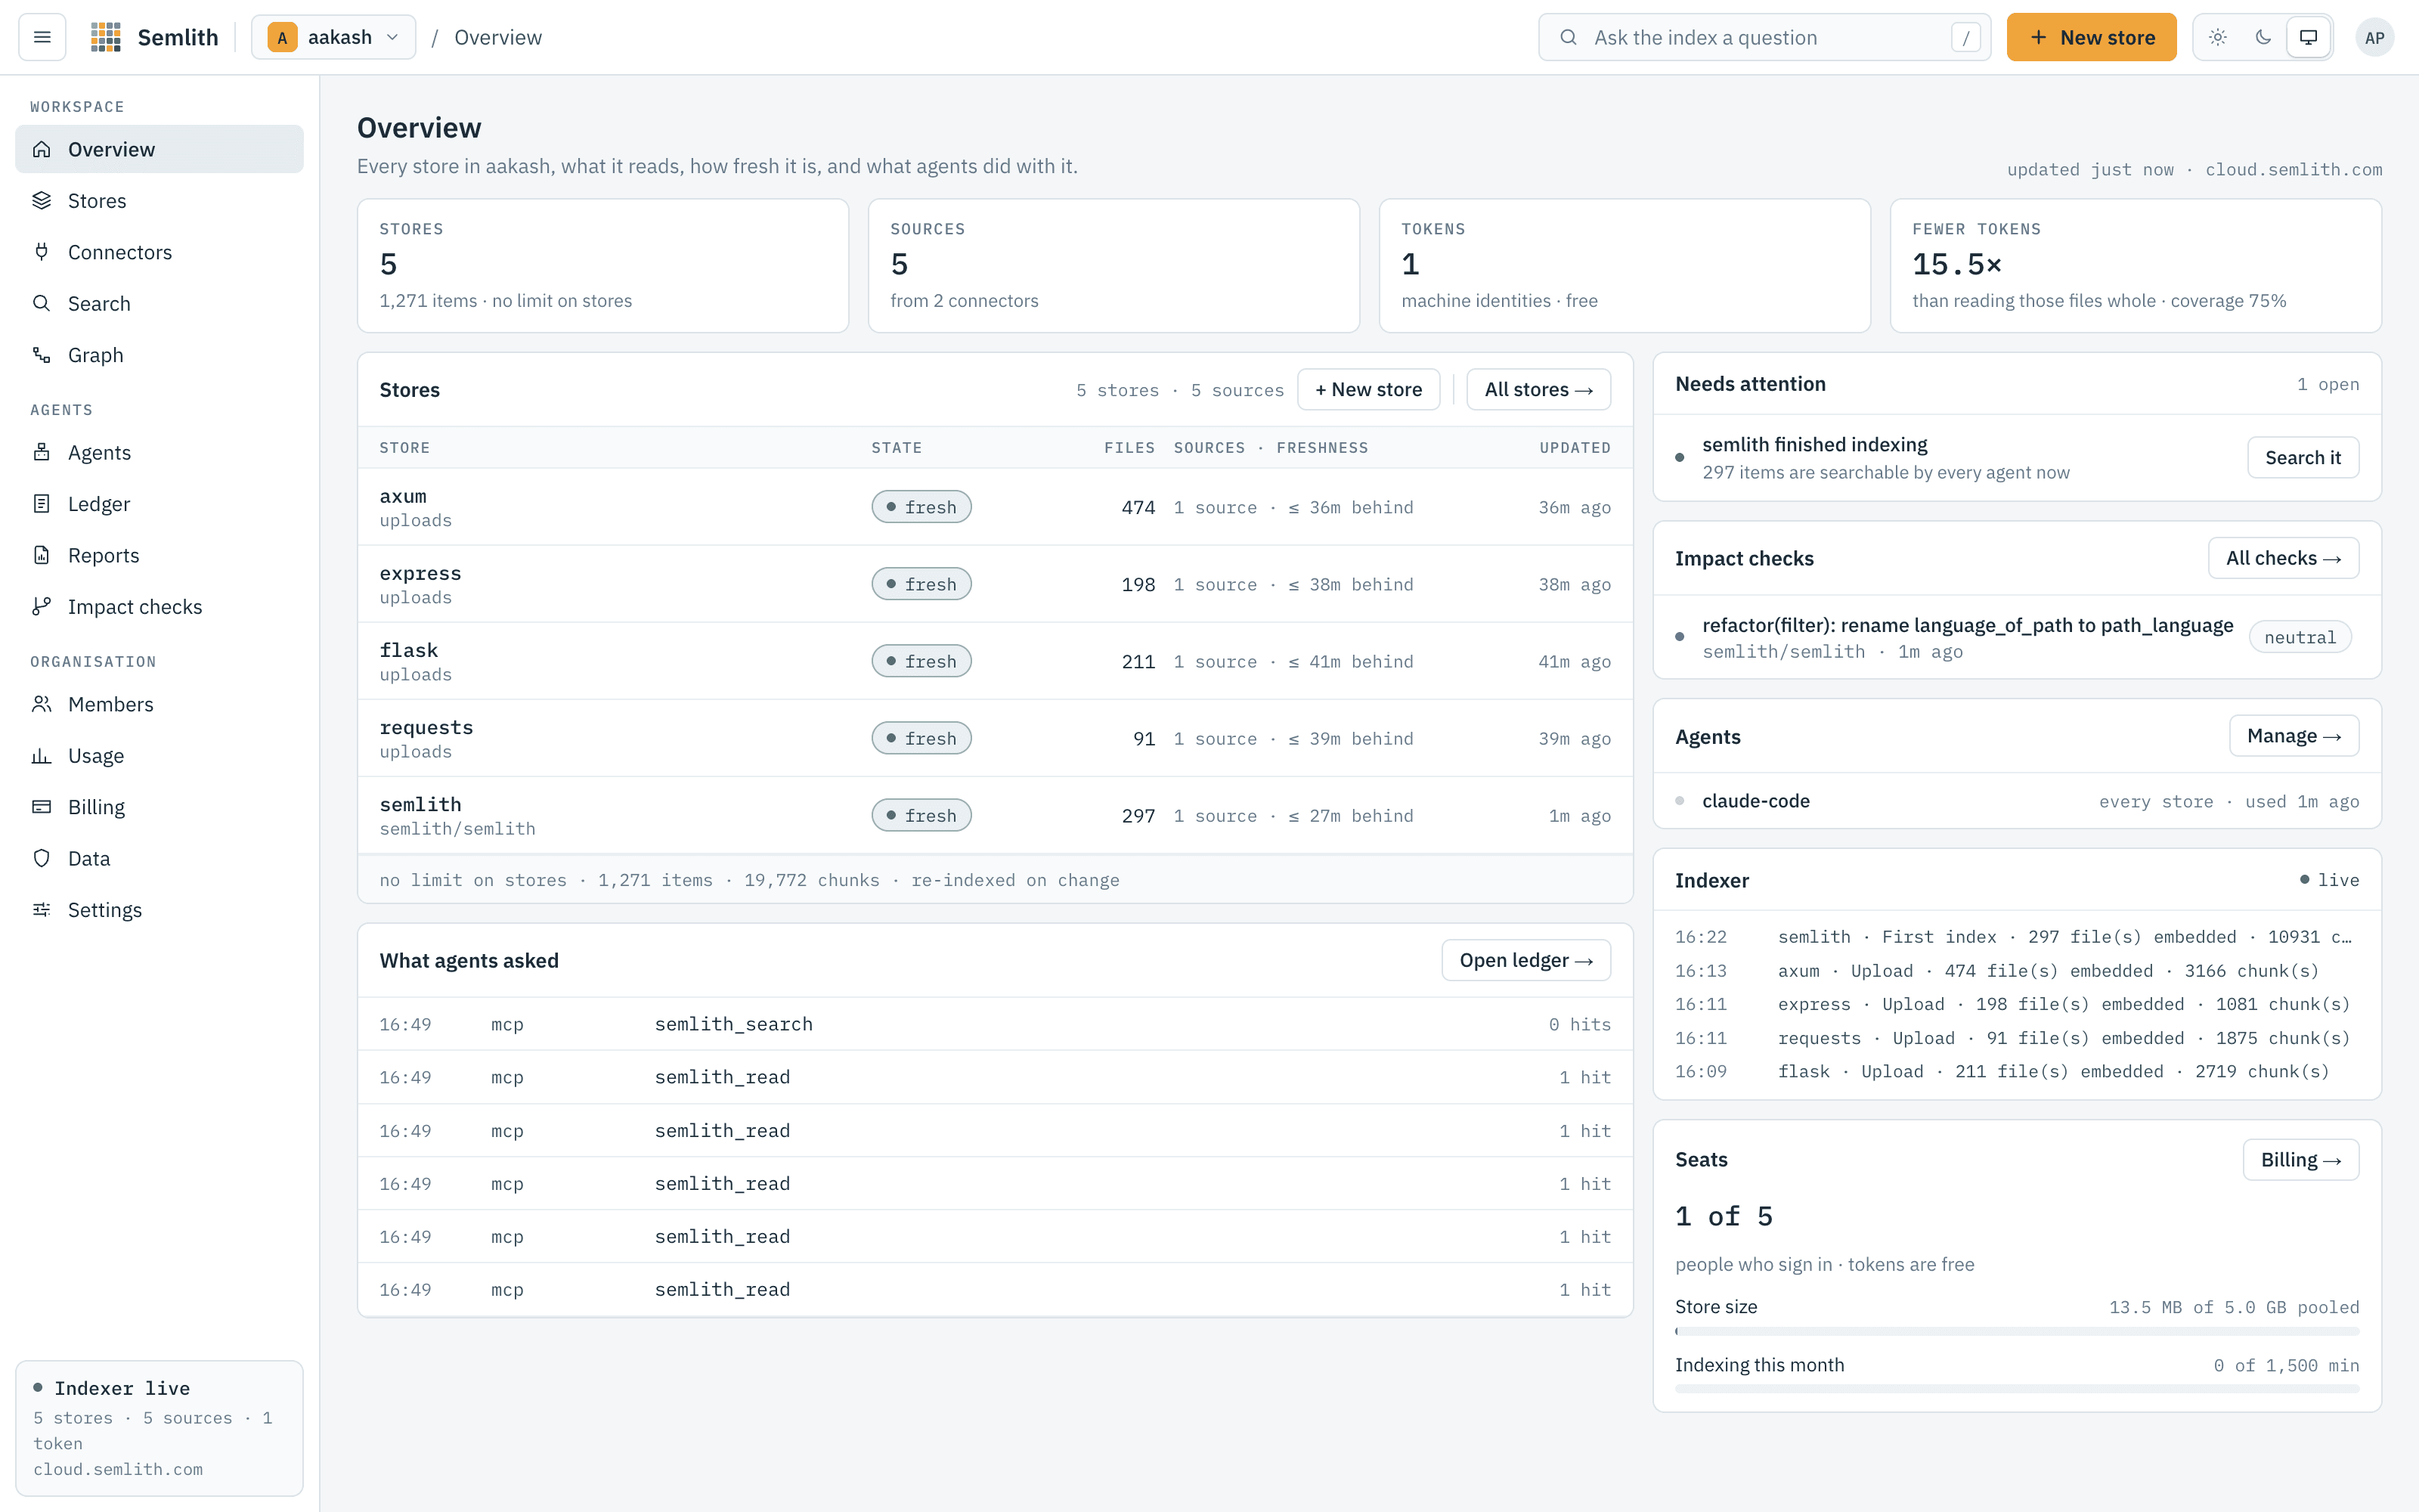Click the Search it button
This screenshot has width=2419, height=1512.
tap(2303, 457)
